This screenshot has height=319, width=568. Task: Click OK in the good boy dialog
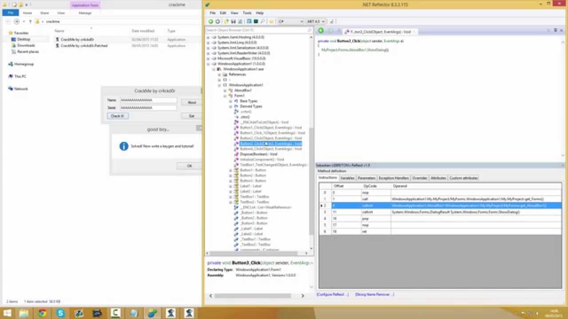coord(189,166)
